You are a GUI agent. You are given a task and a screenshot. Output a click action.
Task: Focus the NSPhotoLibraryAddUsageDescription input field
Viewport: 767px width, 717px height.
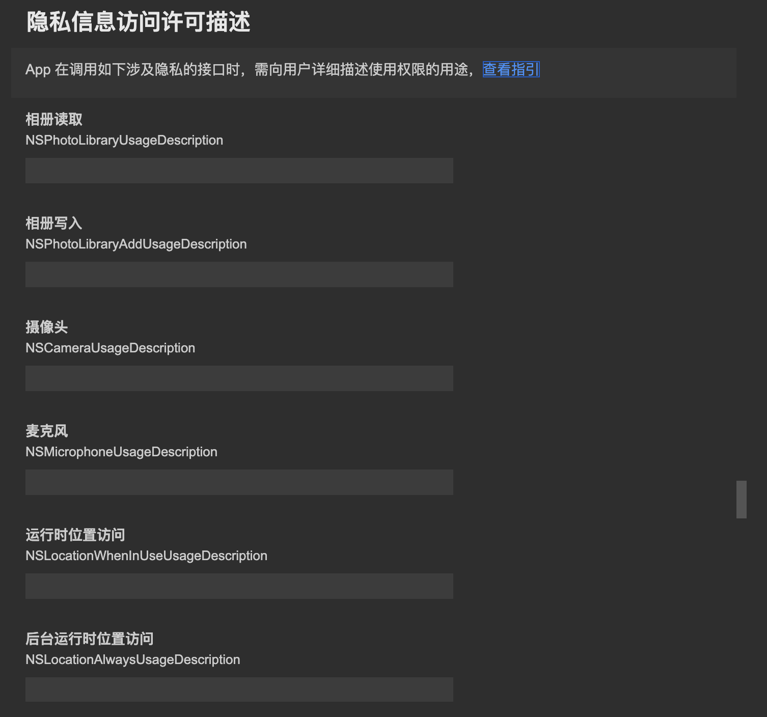(x=239, y=274)
